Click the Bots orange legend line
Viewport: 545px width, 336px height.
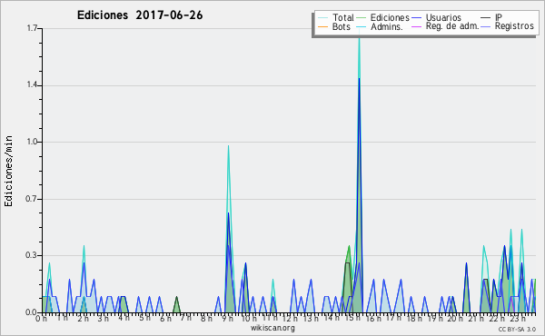click(322, 26)
